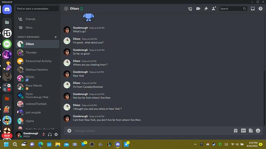Open the GIF picker
266x149 pixels.
click(x=243, y=131)
